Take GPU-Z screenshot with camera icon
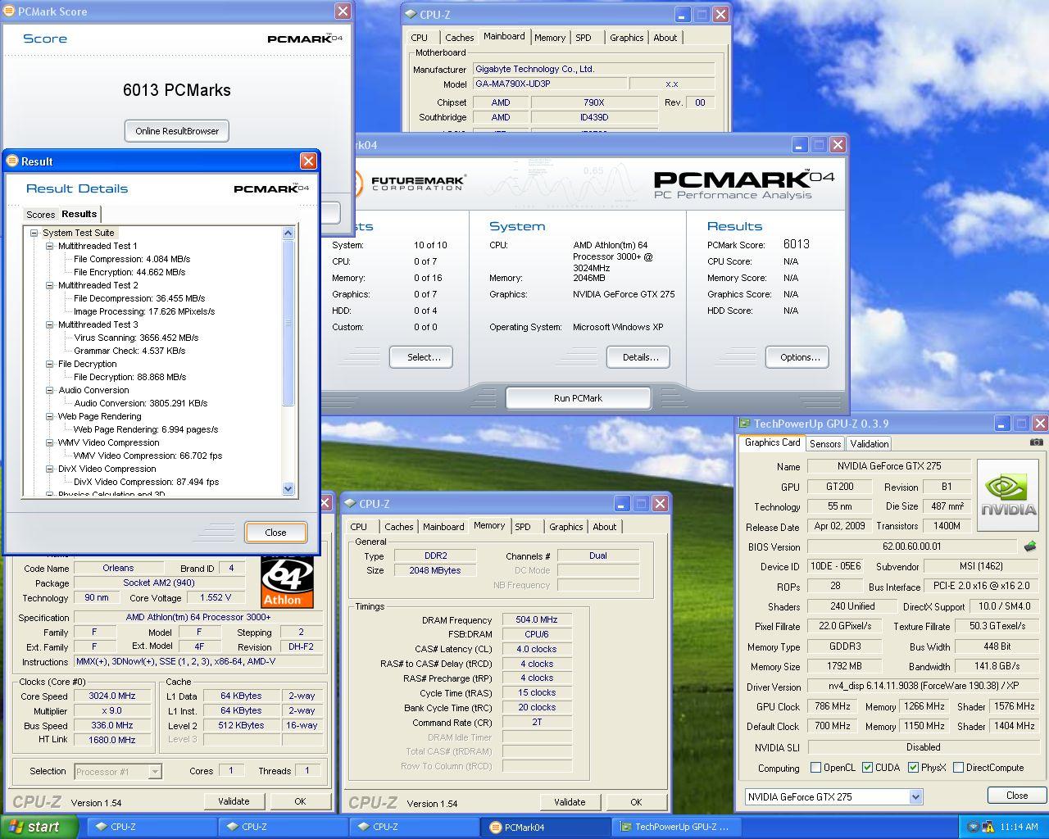1049x839 pixels. pyautogui.click(x=1037, y=442)
